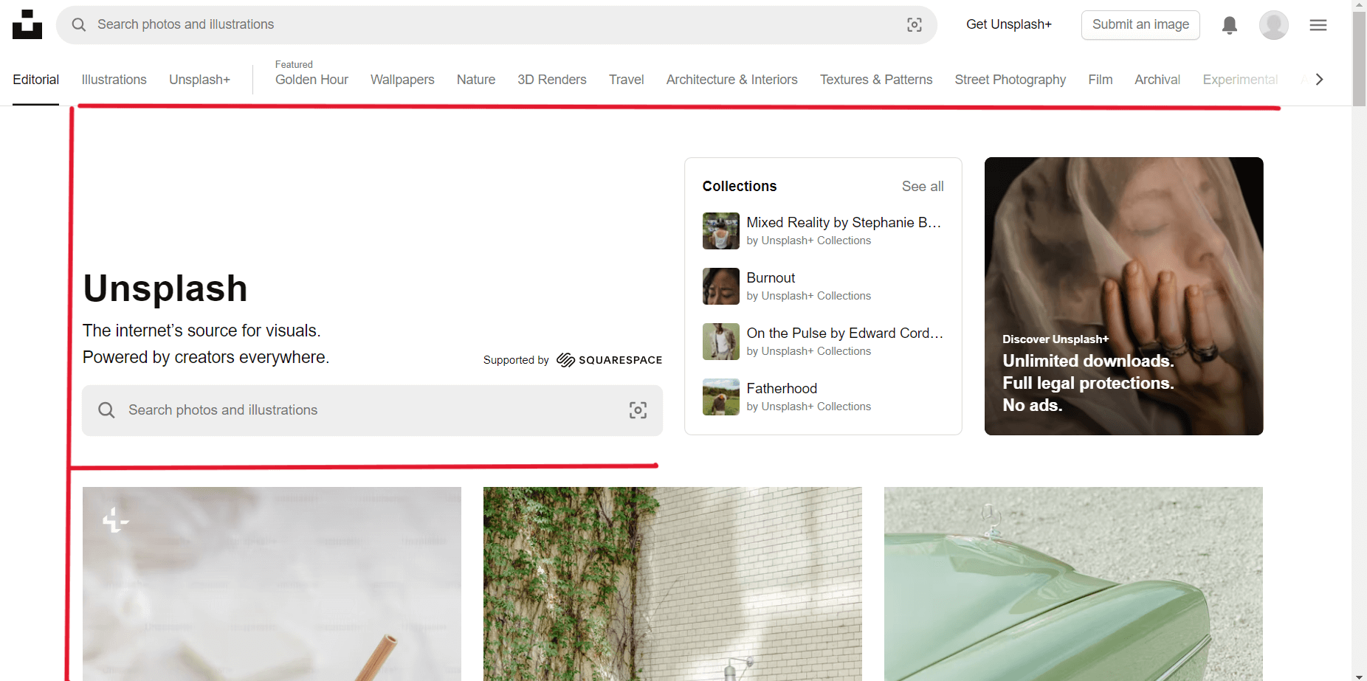1367x681 pixels.
Task: Click the "Supported by" text
Action: tap(516, 360)
